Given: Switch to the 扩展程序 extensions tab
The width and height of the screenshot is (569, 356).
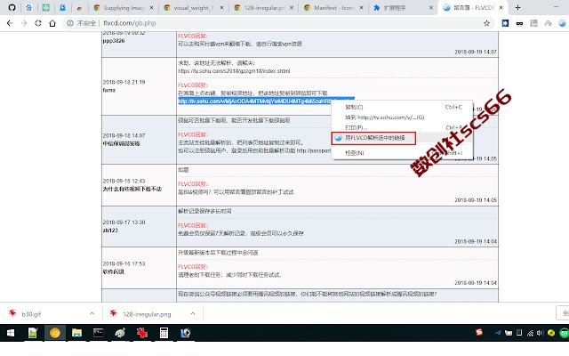Looking at the screenshot, I should 404,8.
